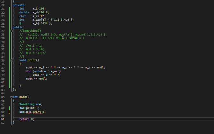The height and width of the screenshot is (134, 214).
Task: Click the underlined print_B error text
Action: pos(38,112)
